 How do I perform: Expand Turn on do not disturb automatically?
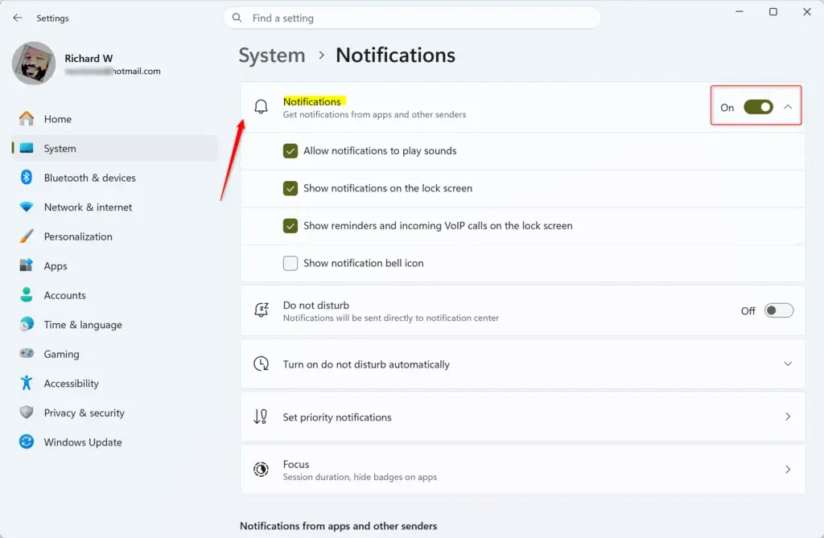coord(788,363)
